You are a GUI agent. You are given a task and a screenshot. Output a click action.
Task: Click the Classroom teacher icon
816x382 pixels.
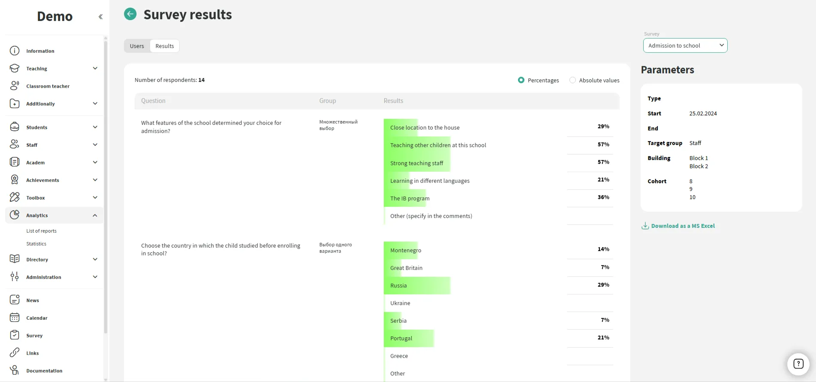[x=15, y=86]
